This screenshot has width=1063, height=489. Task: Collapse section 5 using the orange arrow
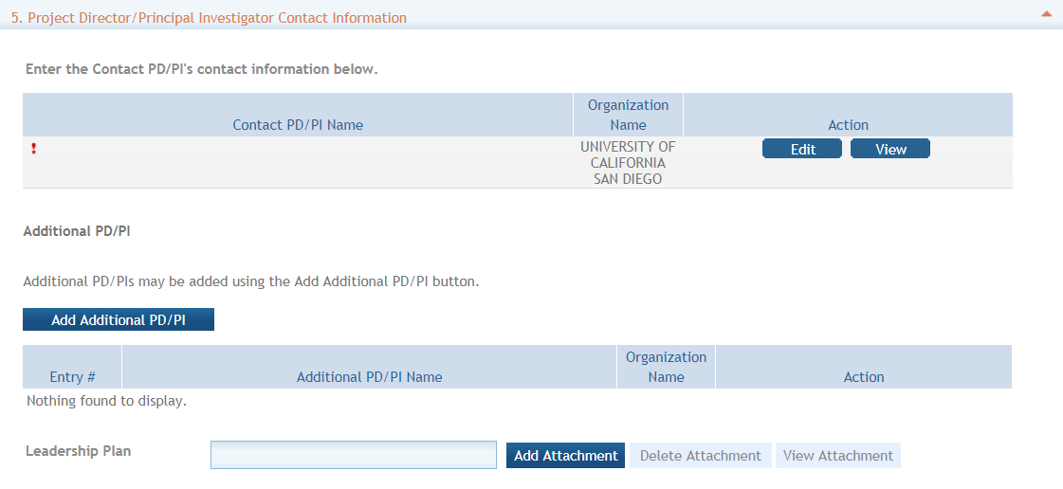pos(1046,14)
